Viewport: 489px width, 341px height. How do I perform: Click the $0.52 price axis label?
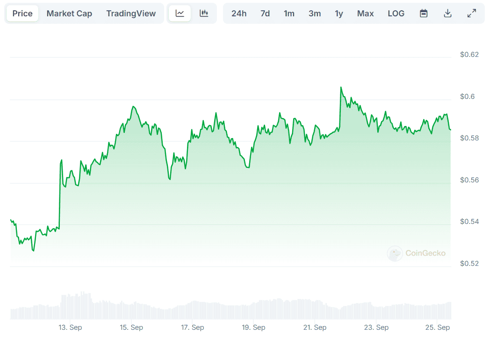[469, 263]
